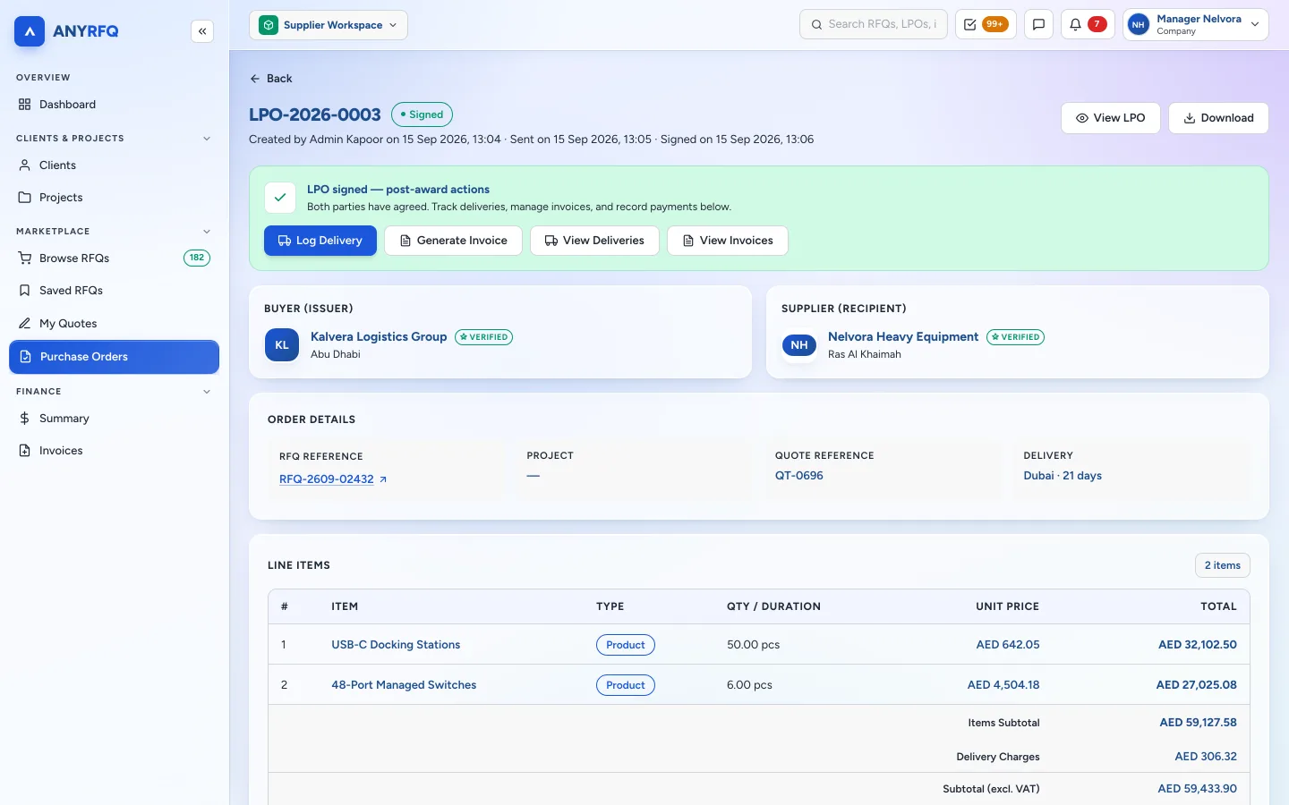
Task: Collapse the Finance section
Action: 207,392
